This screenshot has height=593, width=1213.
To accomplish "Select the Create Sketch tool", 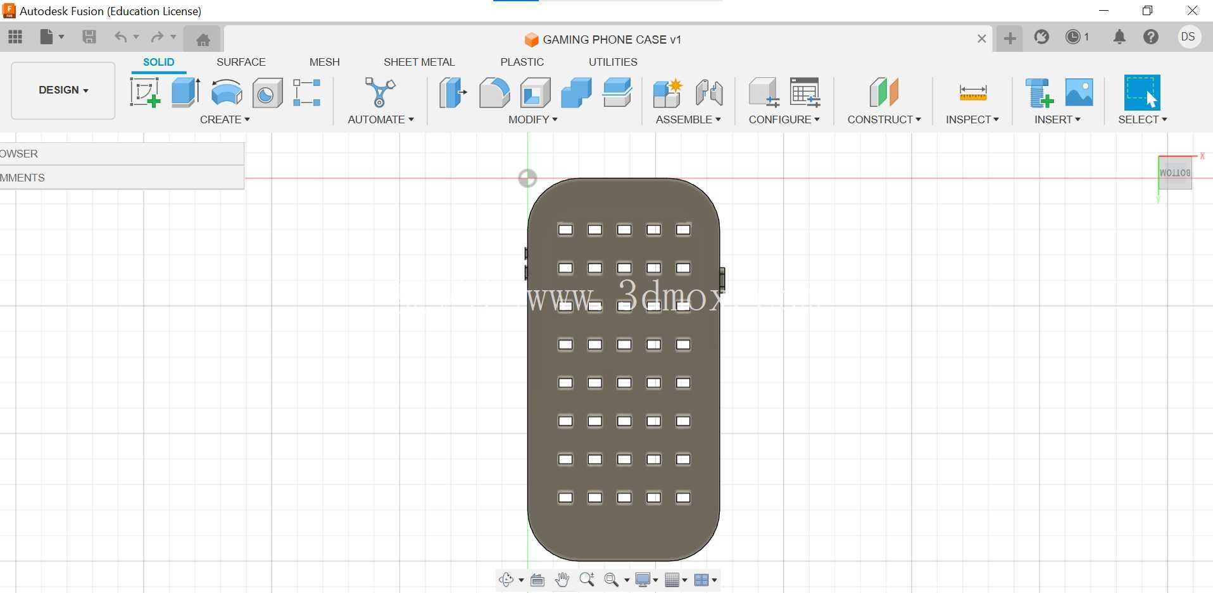I will (145, 92).
